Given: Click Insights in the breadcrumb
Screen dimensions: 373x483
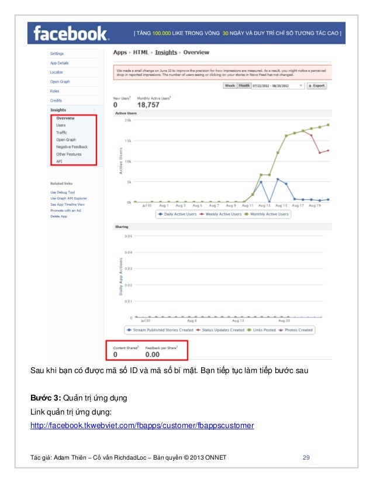Looking at the screenshot, I should [x=166, y=53].
